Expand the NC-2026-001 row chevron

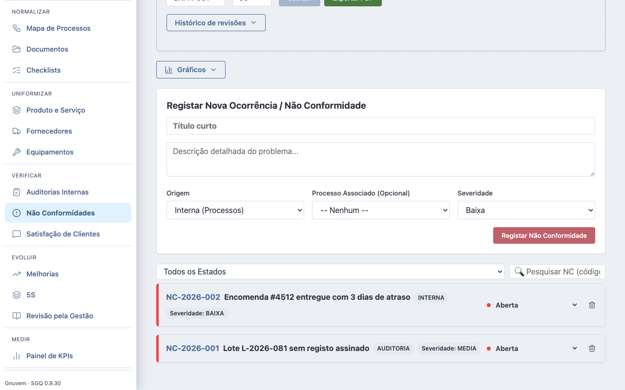[x=575, y=349]
